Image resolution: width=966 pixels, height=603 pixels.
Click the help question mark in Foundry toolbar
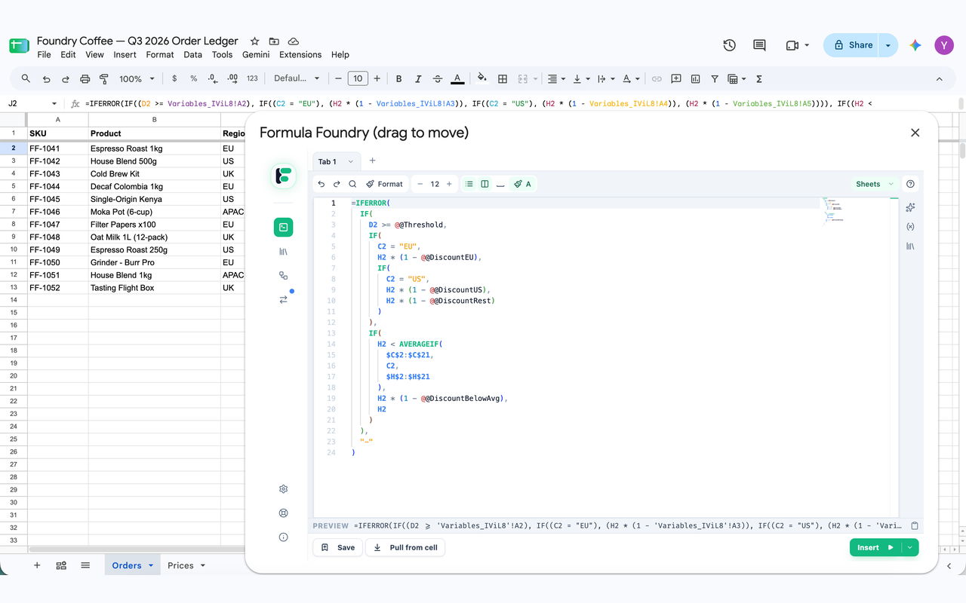tap(910, 184)
